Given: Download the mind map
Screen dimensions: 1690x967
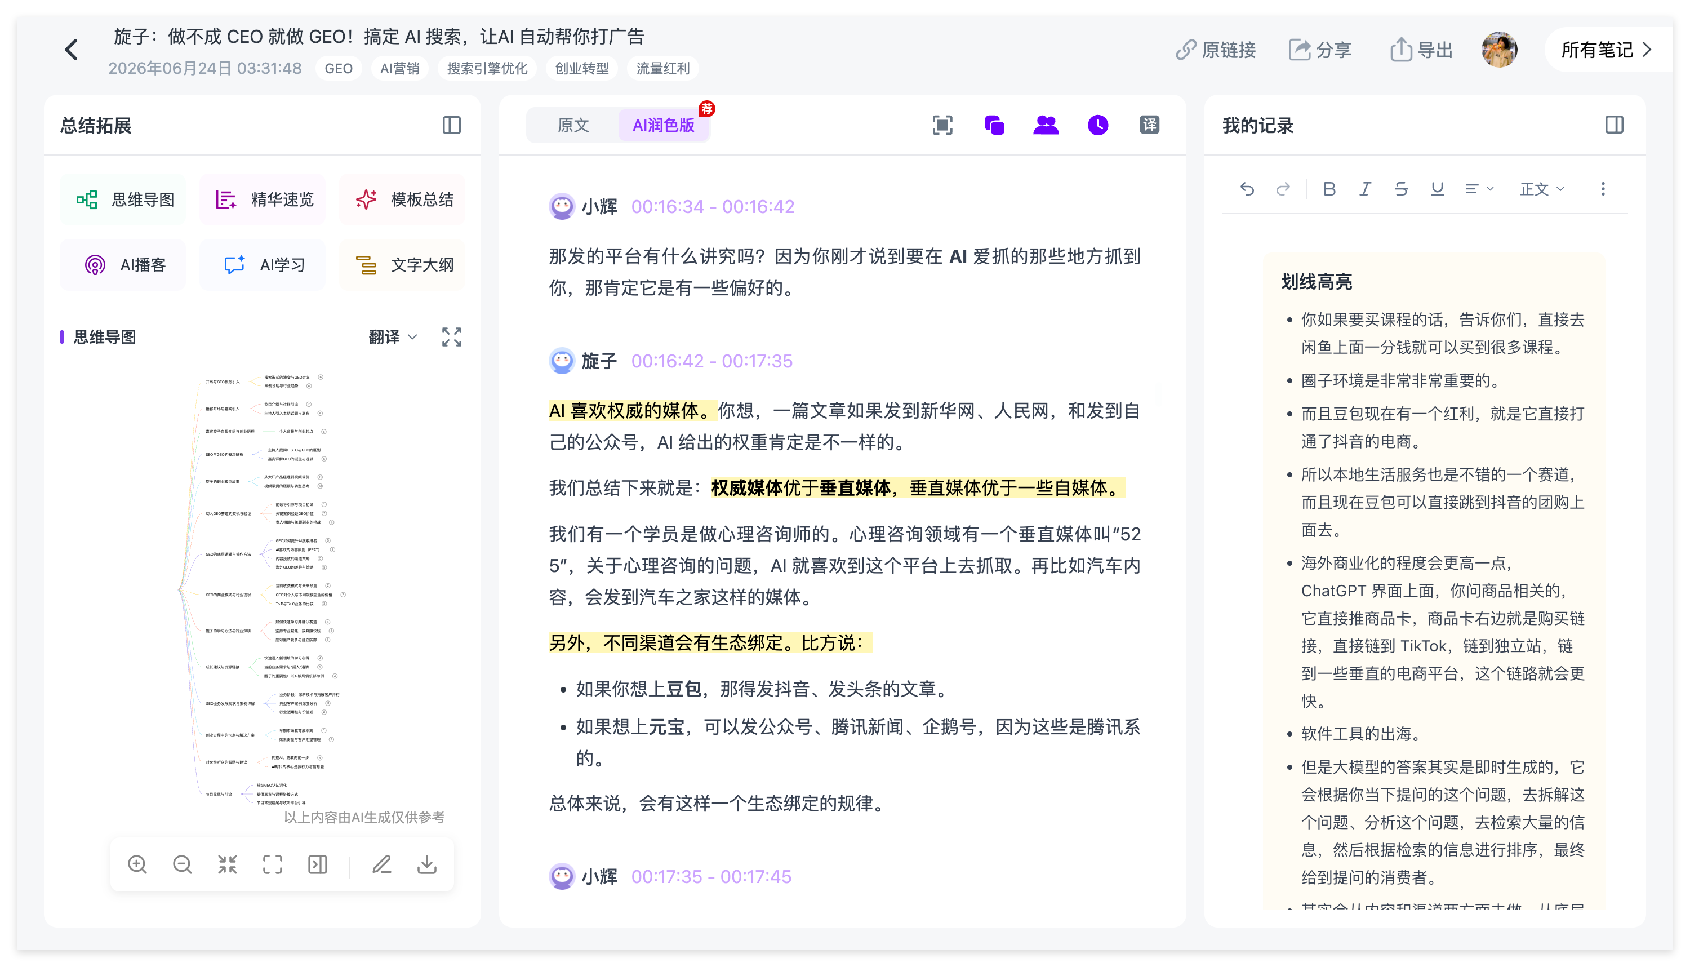Looking at the screenshot, I should click(427, 864).
